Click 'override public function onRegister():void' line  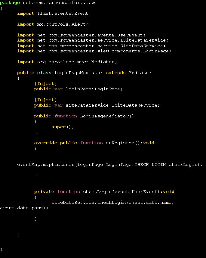[x=94, y=143]
